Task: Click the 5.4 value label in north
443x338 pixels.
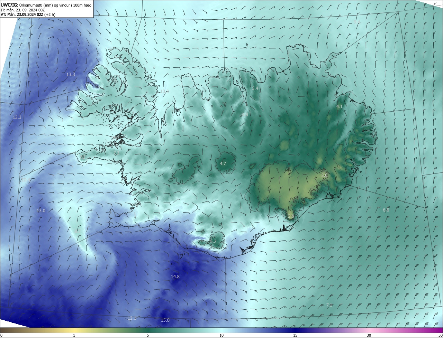Action: click(x=255, y=88)
